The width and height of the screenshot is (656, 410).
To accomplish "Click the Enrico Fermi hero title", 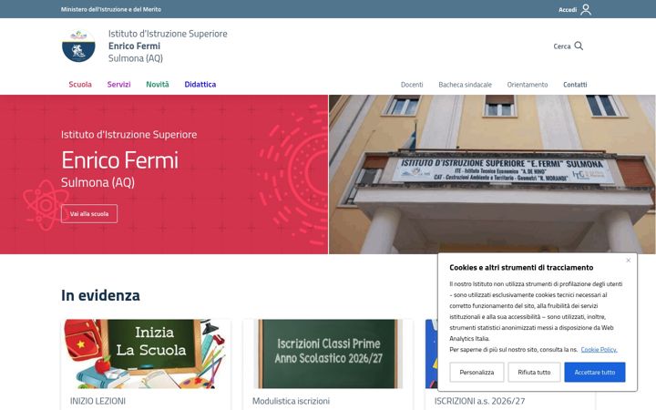I will 119,160.
